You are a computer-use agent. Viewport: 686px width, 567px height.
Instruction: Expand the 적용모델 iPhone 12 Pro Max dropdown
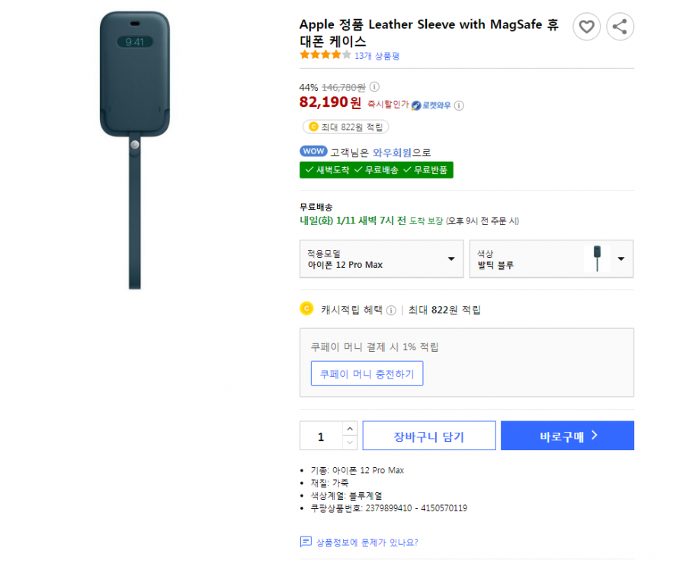382,259
